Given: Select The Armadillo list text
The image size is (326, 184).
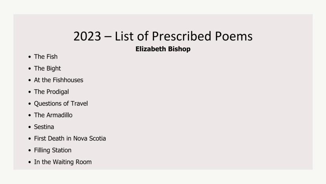Looking at the screenshot, I should click(53, 115).
